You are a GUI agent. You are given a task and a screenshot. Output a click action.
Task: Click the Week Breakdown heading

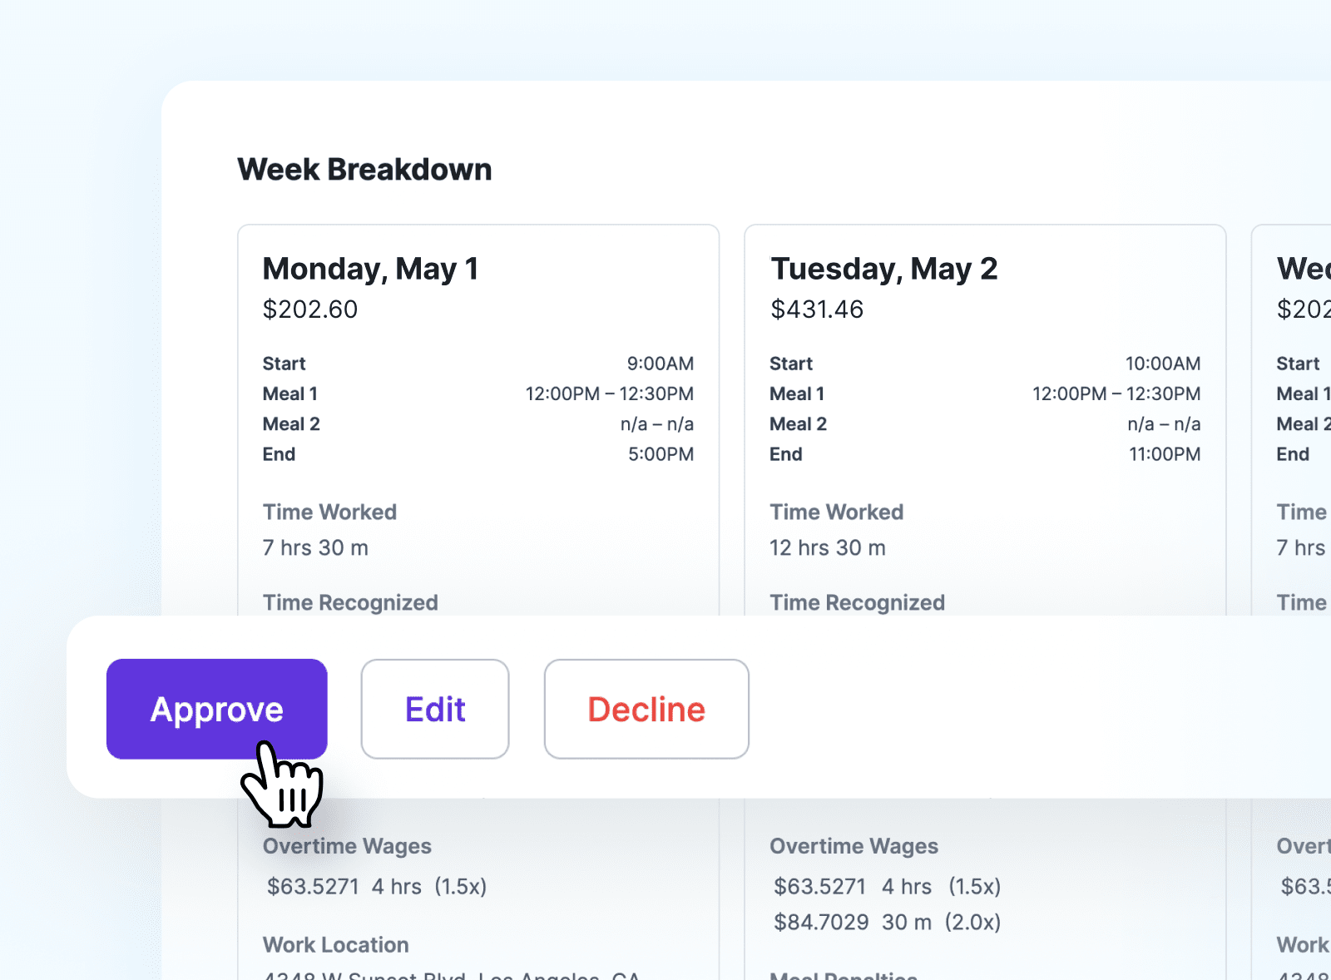coord(365,169)
